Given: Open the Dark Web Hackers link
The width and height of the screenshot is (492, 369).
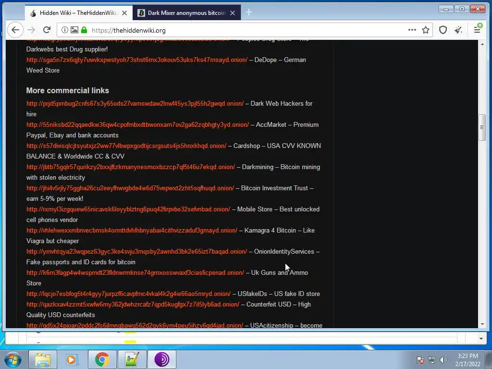Looking at the screenshot, I should [135, 104].
